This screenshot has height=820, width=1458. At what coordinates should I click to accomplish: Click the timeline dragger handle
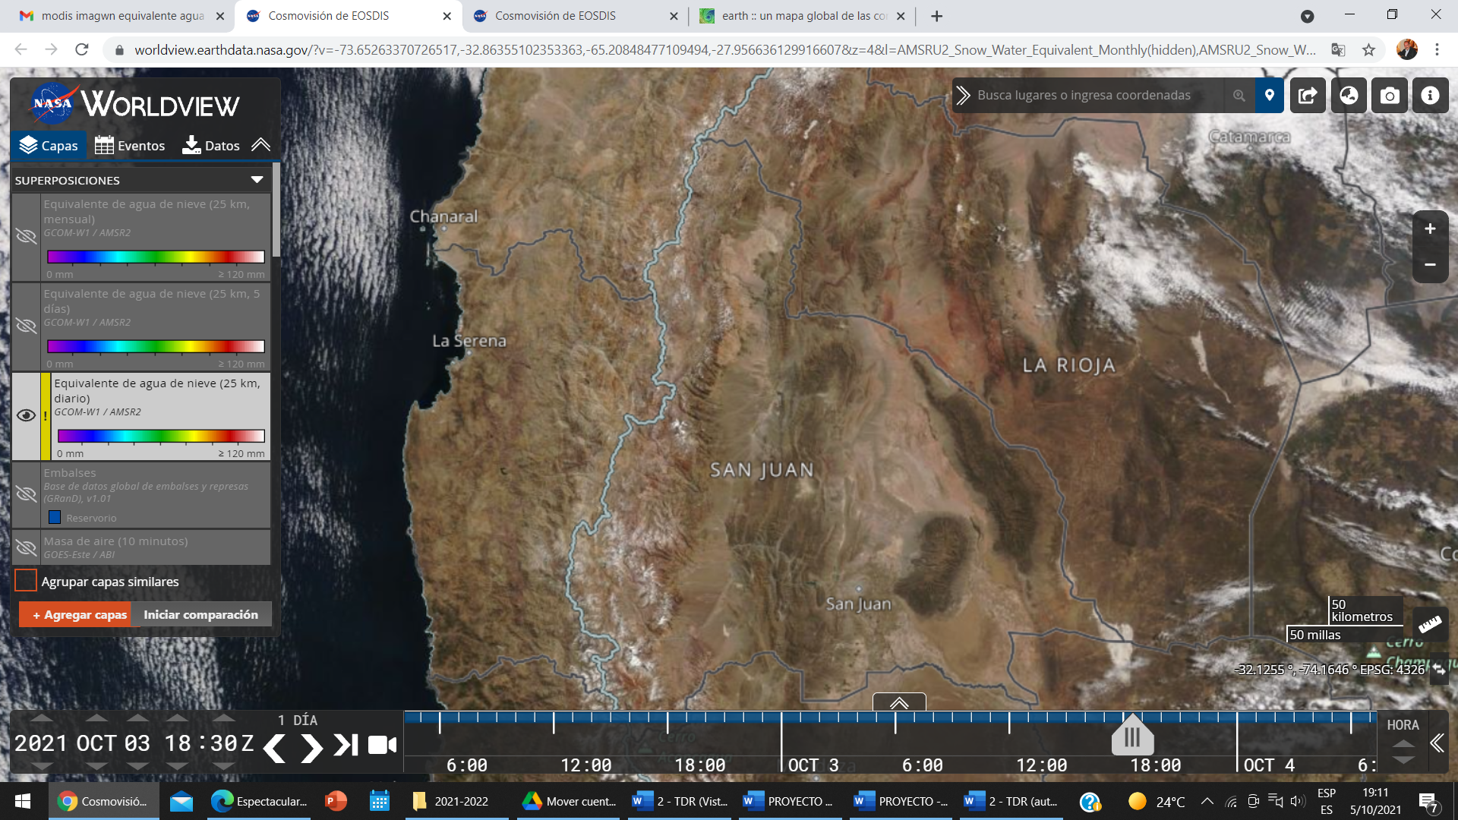1132,736
